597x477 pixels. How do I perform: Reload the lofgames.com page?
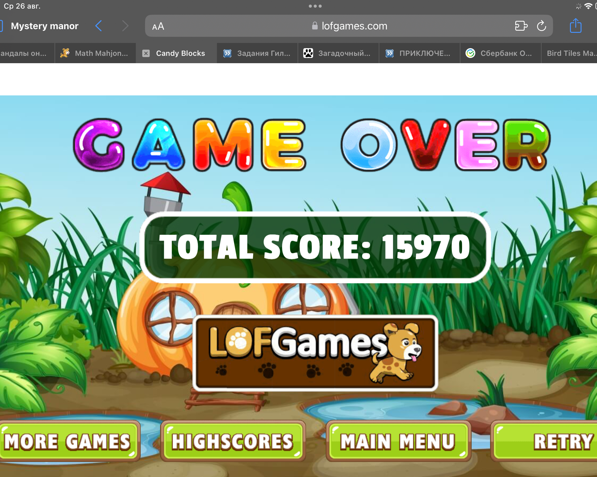(541, 26)
